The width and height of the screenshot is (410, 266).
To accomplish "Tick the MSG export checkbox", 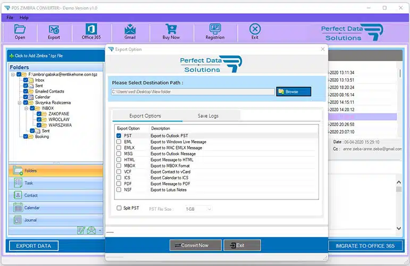I will tap(119, 154).
